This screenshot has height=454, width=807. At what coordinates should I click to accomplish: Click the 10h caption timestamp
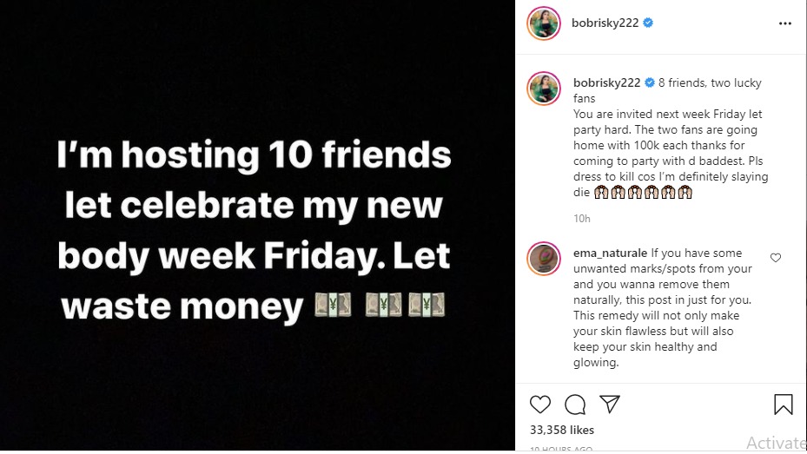coord(582,216)
